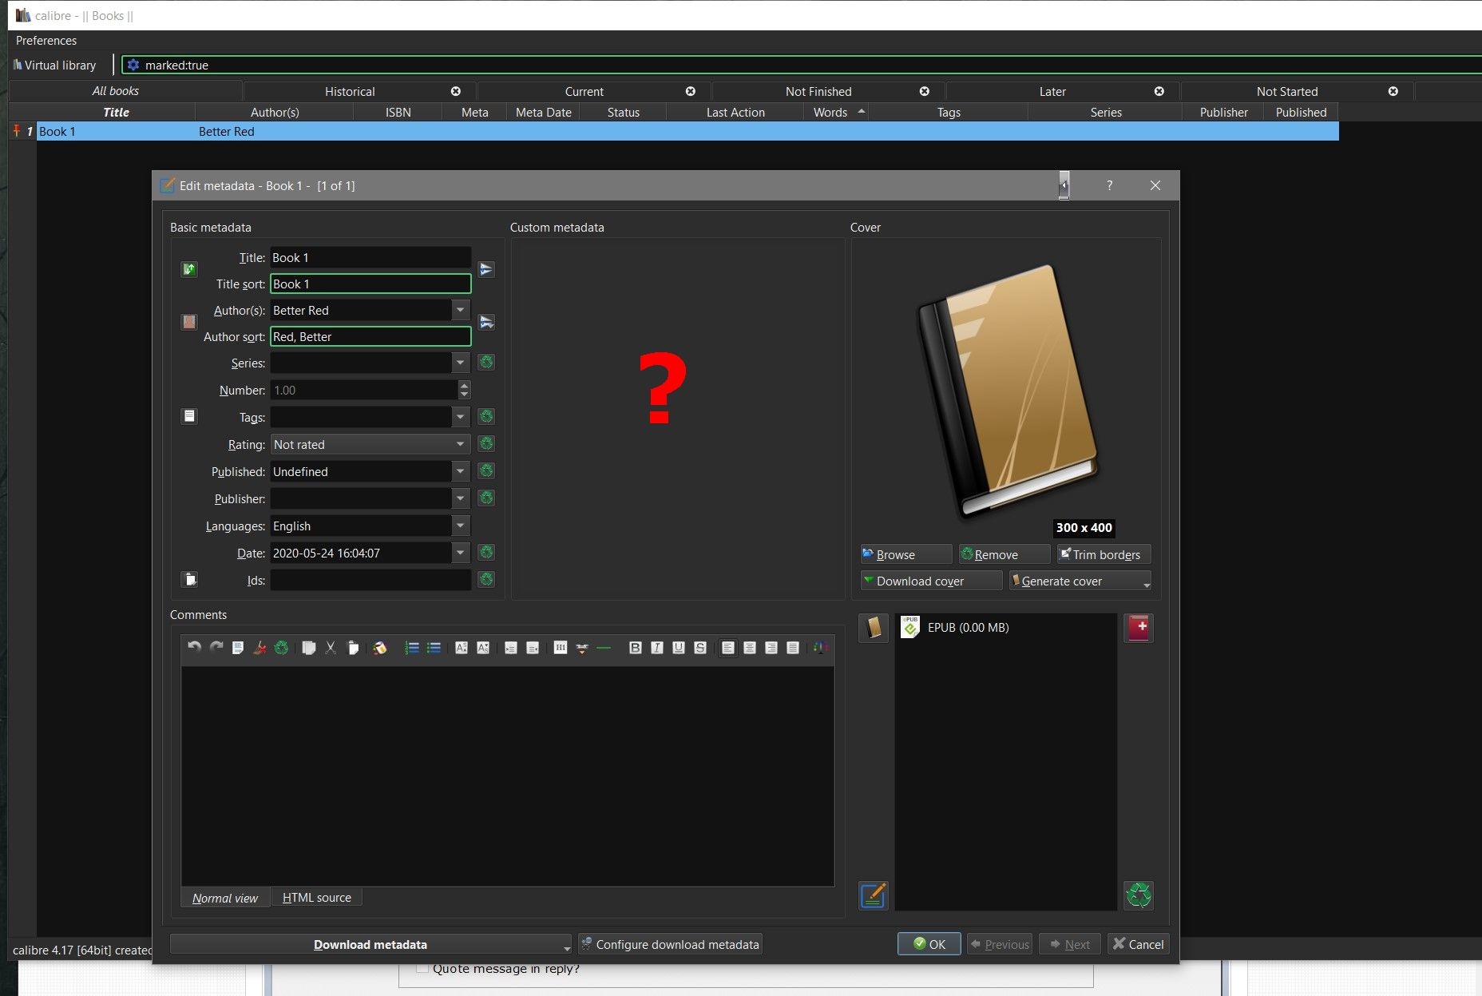Click the add format red book icon

pos(1138,628)
